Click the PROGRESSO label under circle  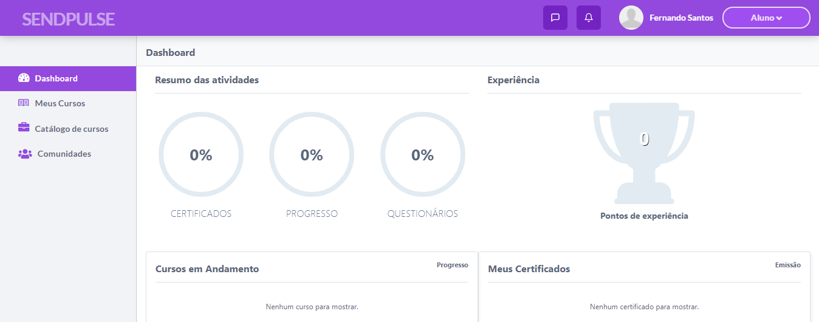click(312, 214)
